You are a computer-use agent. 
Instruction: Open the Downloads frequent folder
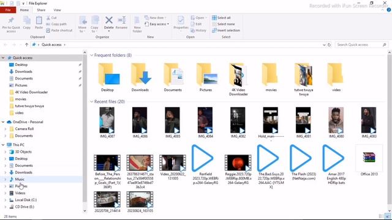140,77
